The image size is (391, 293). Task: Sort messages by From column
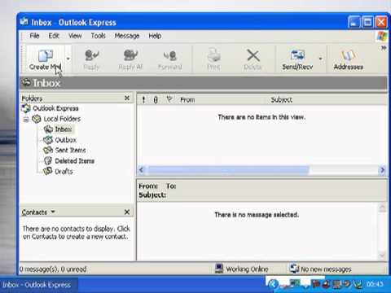point(187,100)
